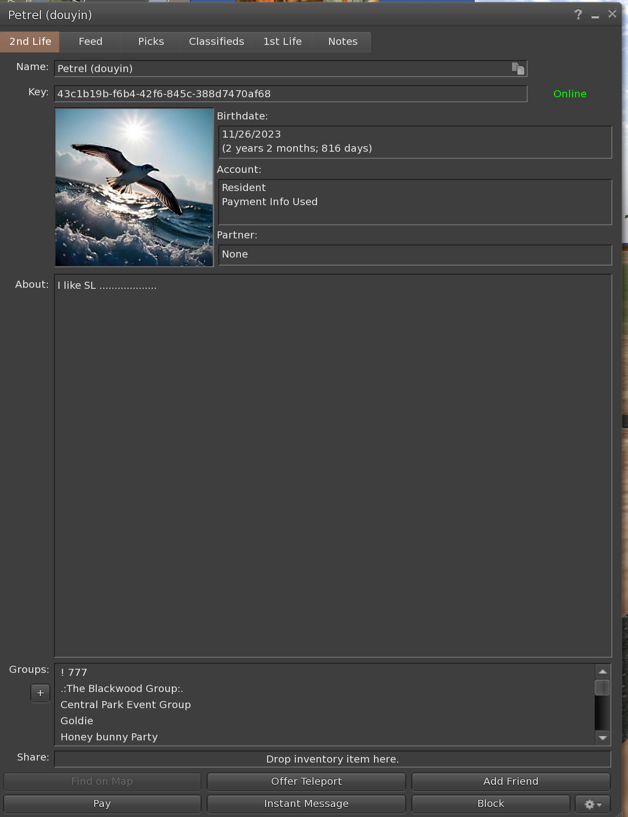Click the Block button
This screenshot has width=628, height=817.
coord(490,804)
